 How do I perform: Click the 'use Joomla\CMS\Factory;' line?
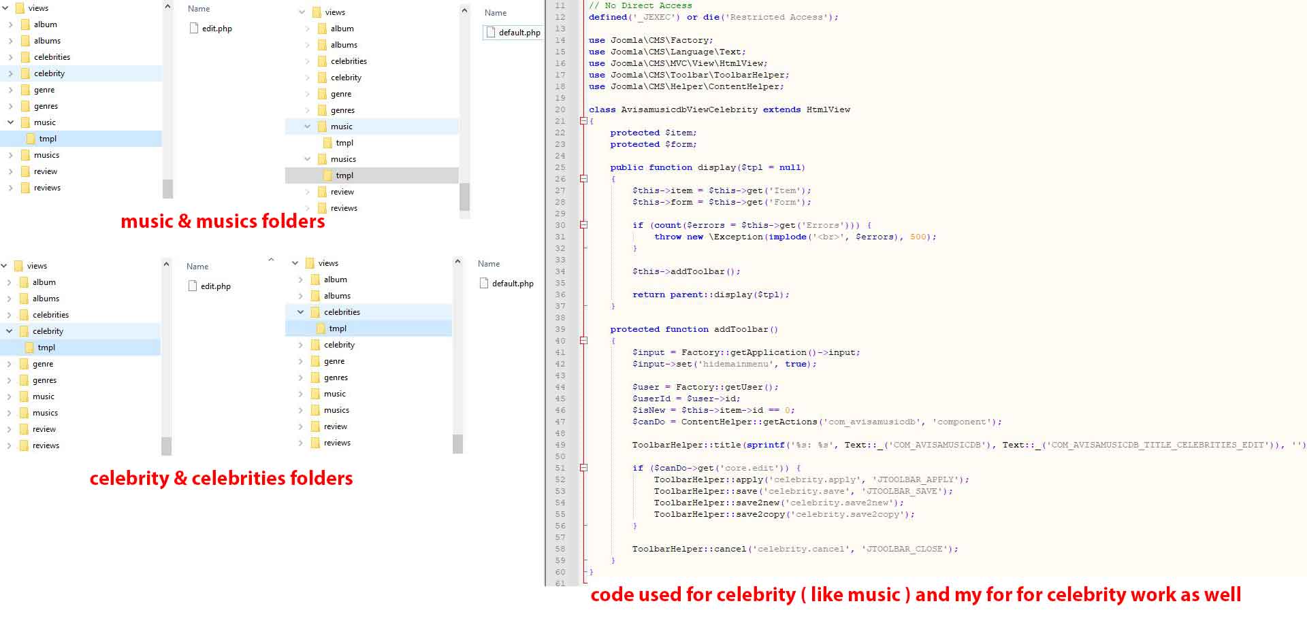coord(651,40)
